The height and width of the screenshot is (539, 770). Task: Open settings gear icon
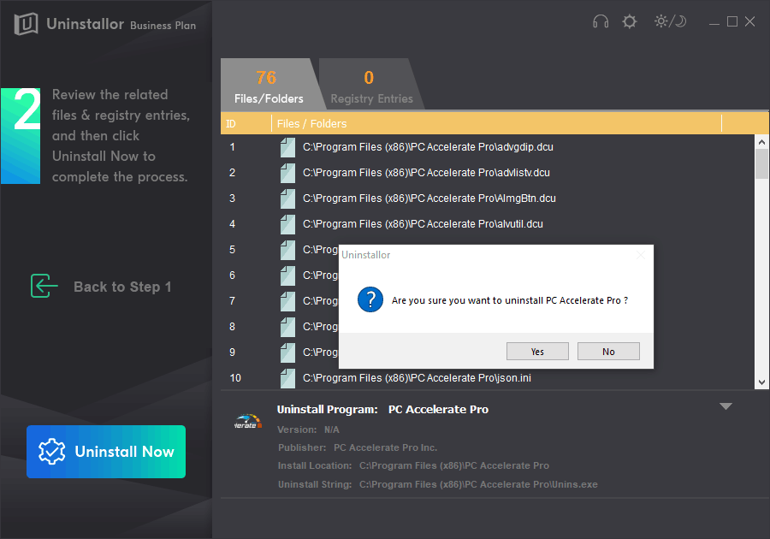(630, 21)
